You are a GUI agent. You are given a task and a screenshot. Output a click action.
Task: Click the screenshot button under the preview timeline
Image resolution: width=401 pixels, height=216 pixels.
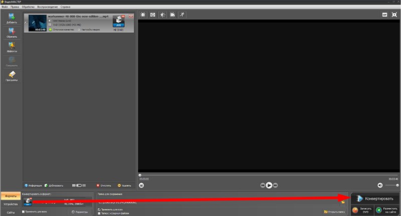click(141, 185)
